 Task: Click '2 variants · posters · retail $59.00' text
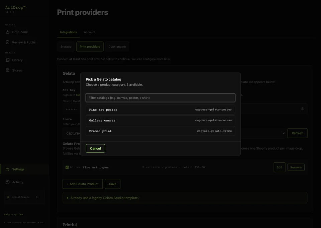(174, 167)
